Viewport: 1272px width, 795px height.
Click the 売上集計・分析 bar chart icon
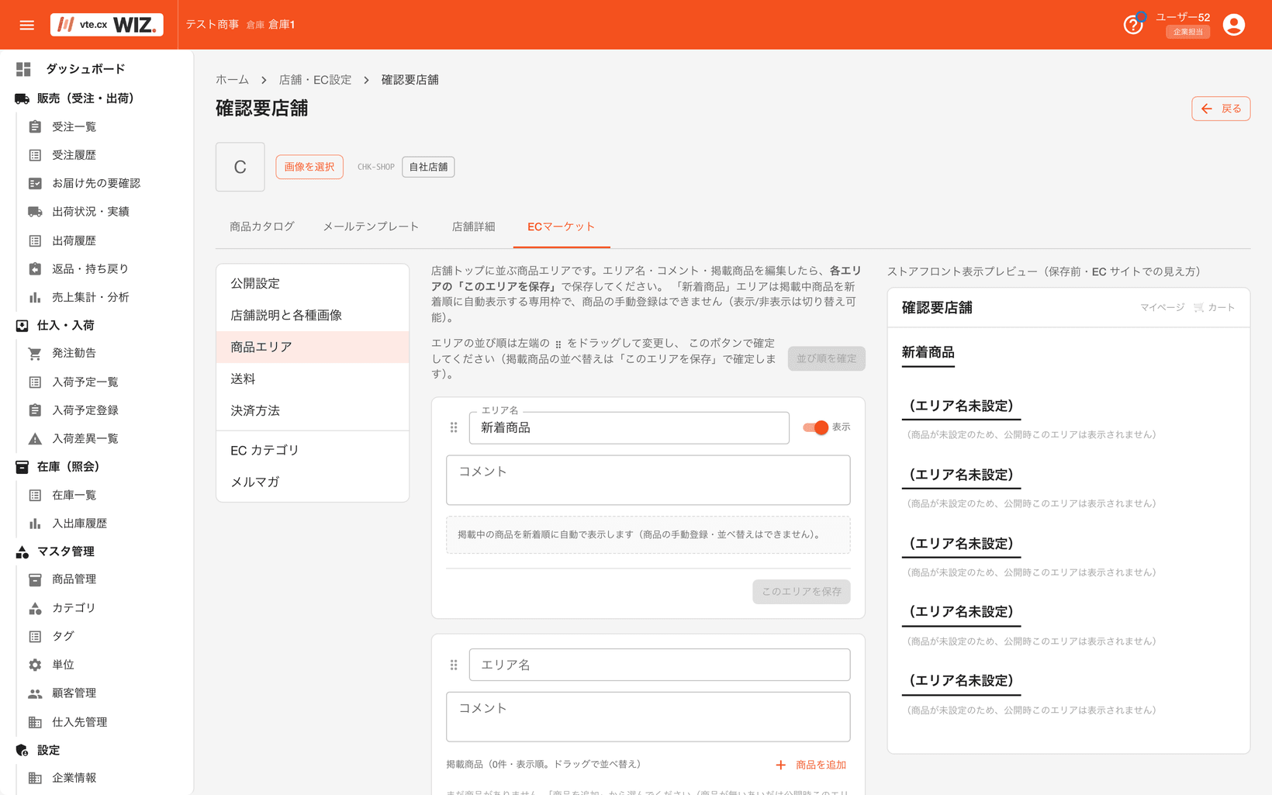[x=35, y=297]
